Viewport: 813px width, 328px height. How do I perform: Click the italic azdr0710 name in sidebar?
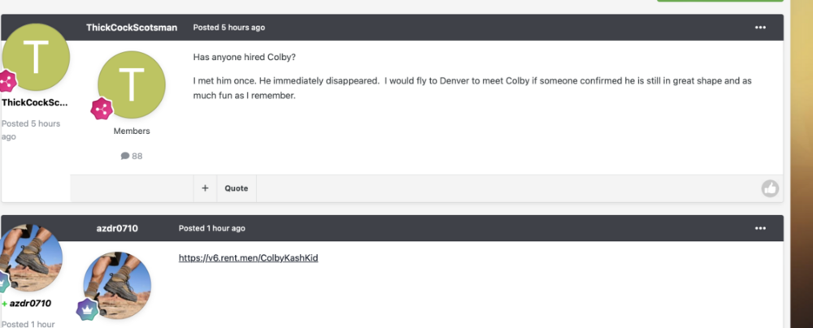tap(30, 304)
